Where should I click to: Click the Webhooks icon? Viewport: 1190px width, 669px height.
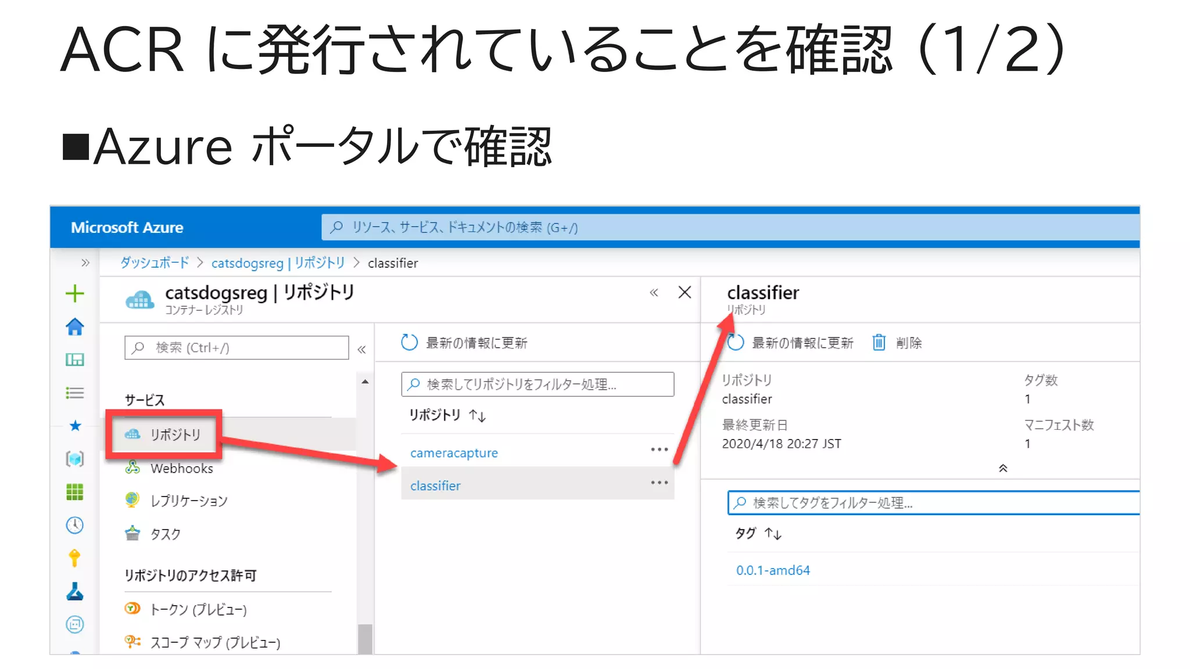[x=132, y=467]
